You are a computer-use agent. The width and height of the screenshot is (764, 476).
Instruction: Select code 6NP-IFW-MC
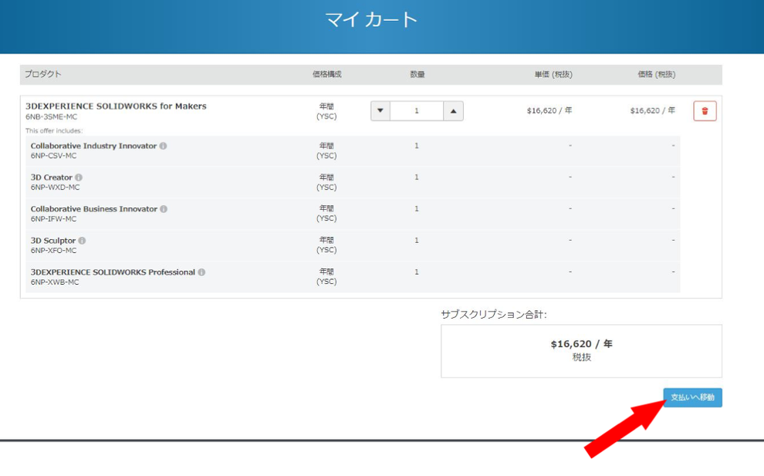click(53, 219)
